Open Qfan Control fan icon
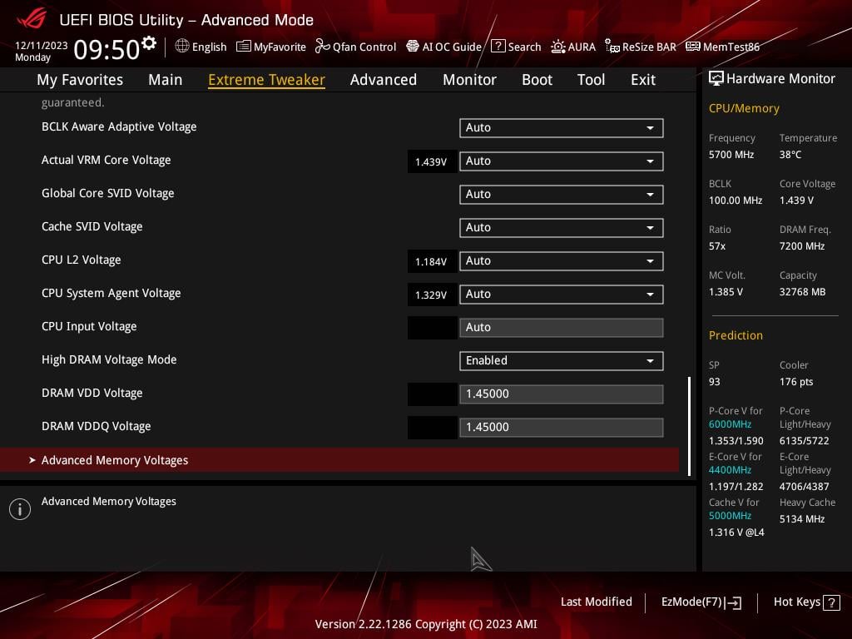The height and width of the screenshot is (639, 852). point(323,47)
